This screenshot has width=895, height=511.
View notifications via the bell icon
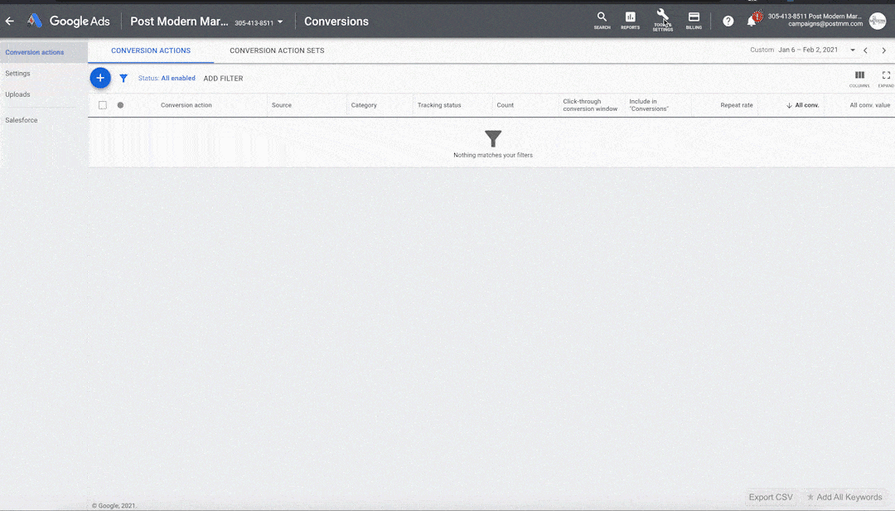[752, 22]
